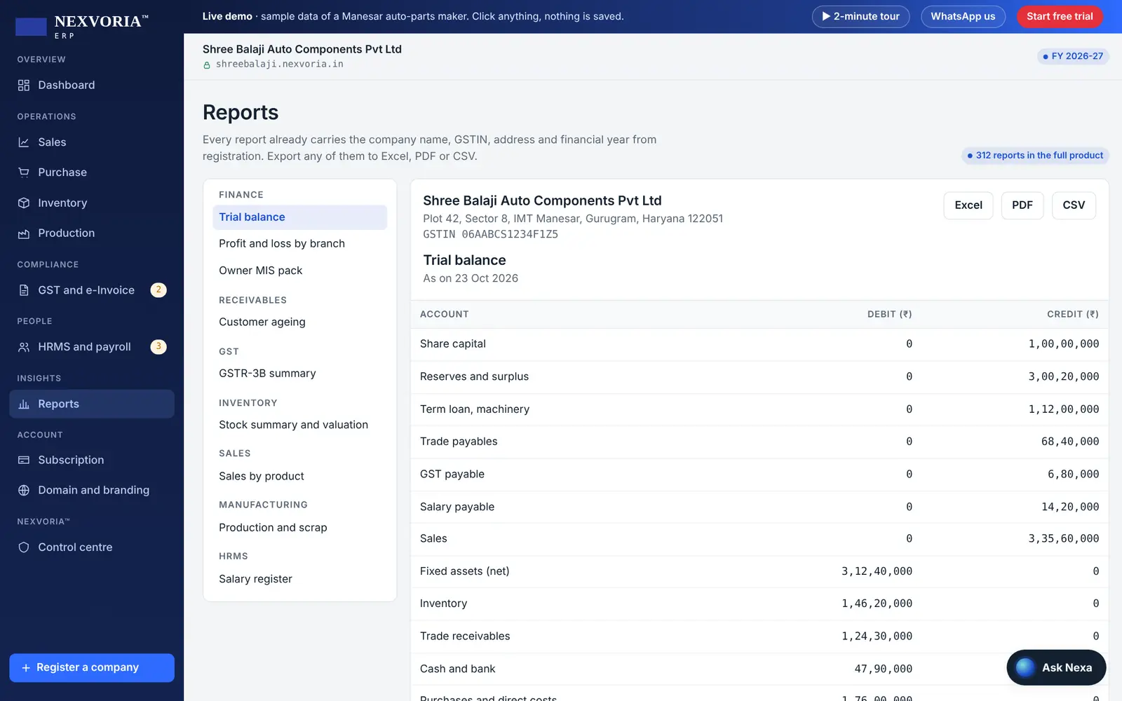Export the trial balance to Excel
This screenshot has width=1122, height=701.
tap(968, 205)
